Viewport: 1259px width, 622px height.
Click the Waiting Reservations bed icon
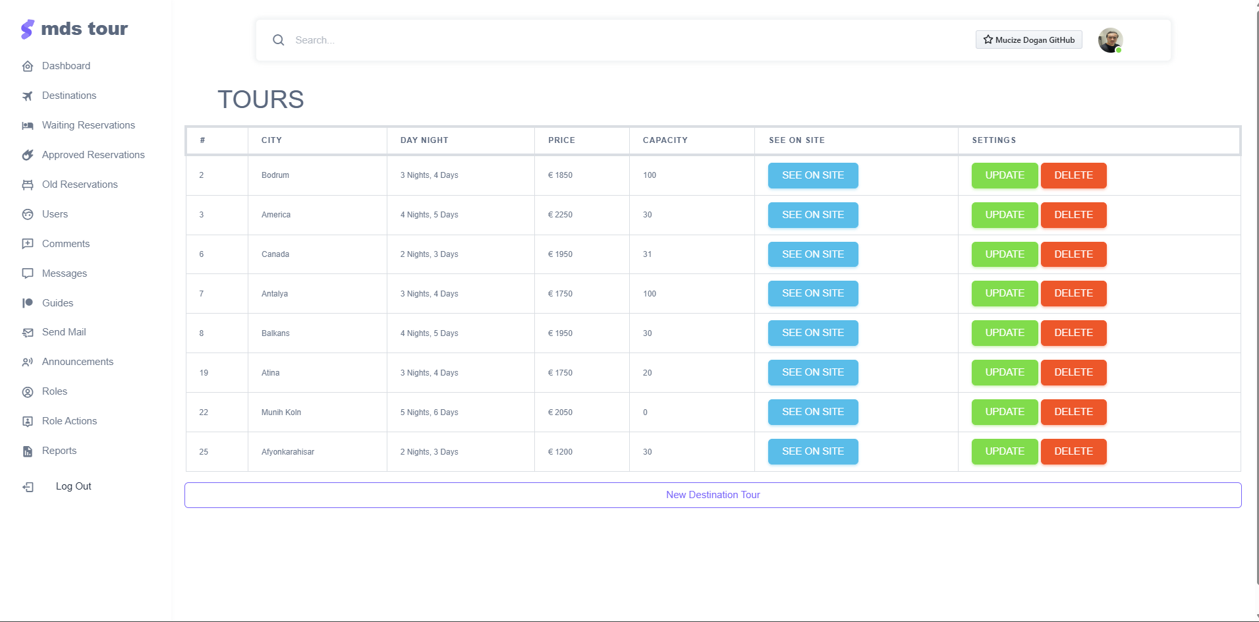[28, 125]
